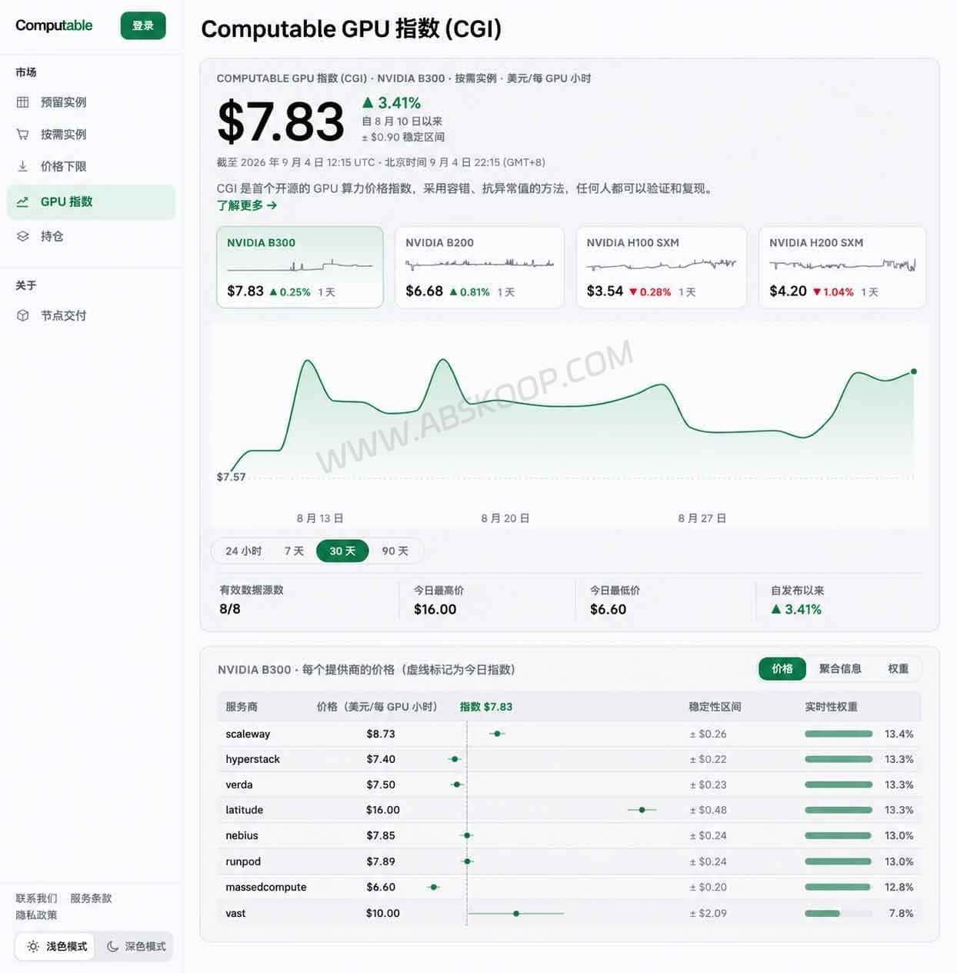The width and height of the screenshot is (957, 973).
Task: Select the 价格 view tab
Action: pos(782,668)
